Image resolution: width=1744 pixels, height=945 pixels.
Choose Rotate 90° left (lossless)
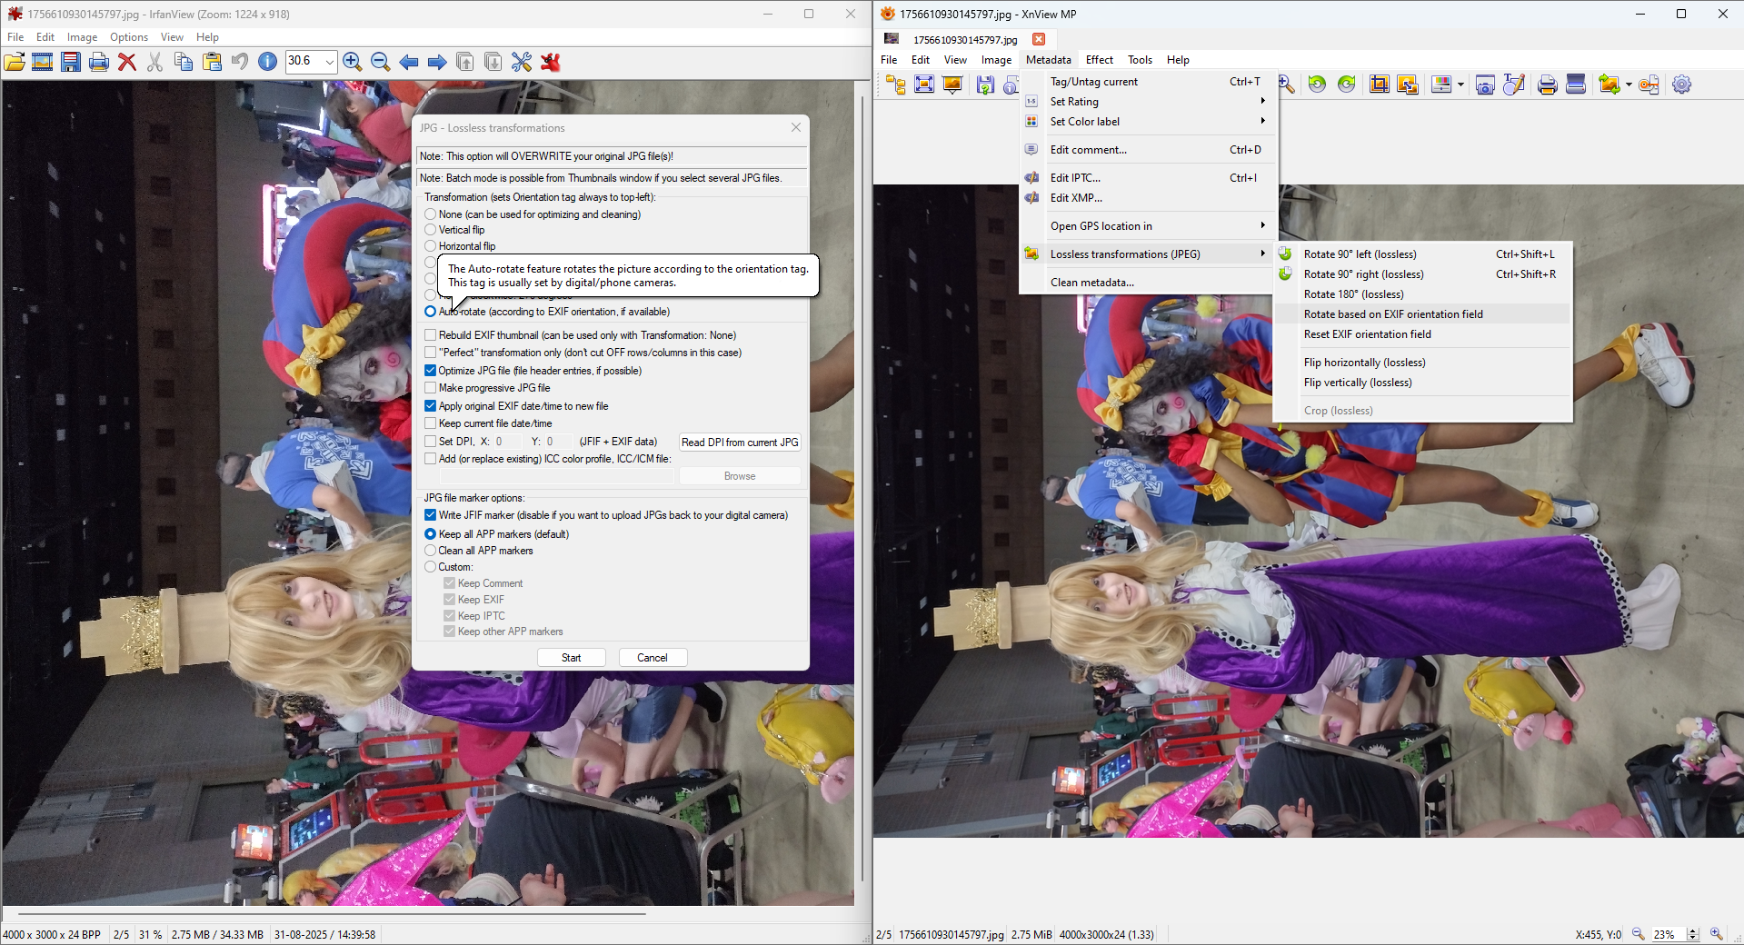tap(1422, 254)
